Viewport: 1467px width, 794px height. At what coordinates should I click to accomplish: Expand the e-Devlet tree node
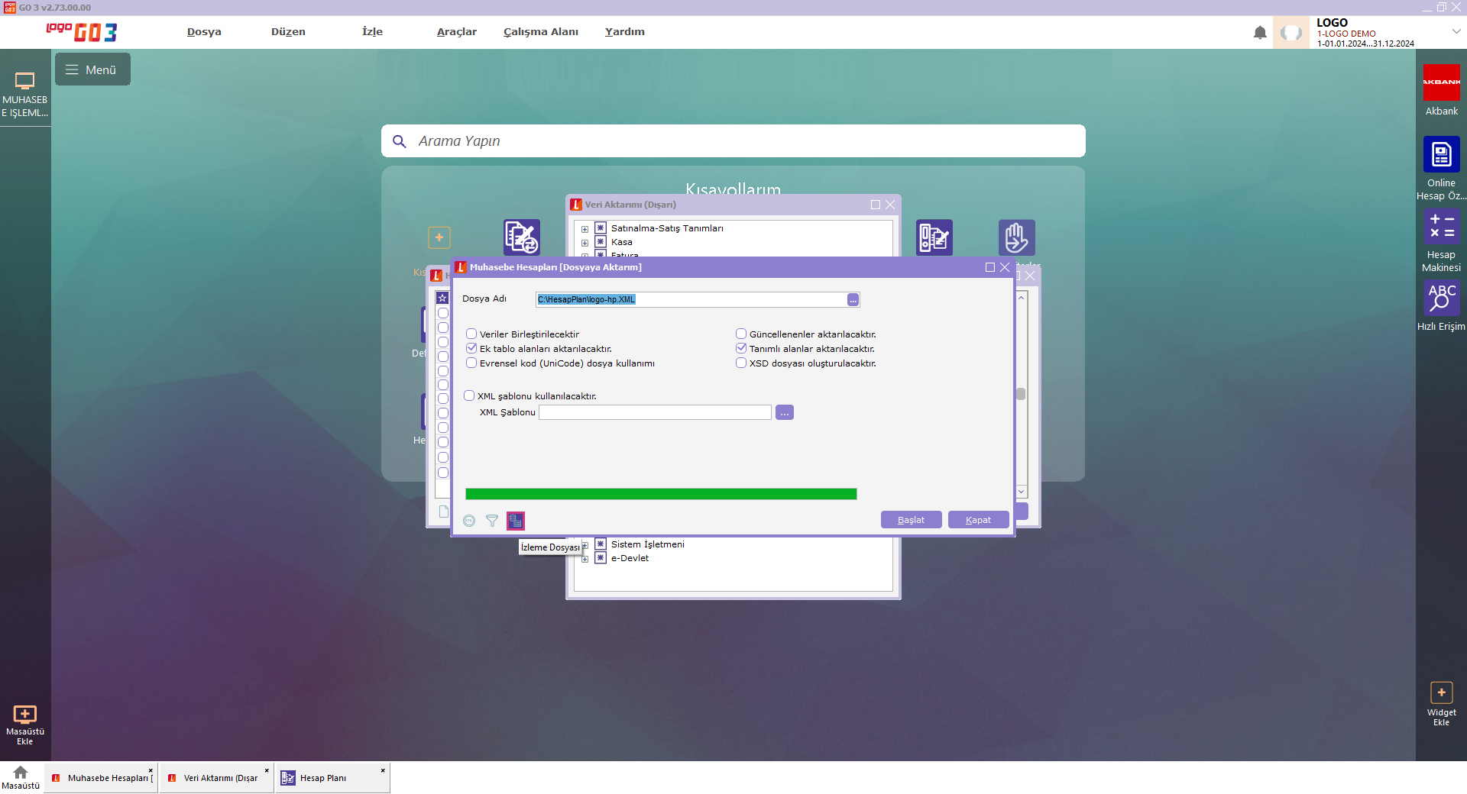click(585, 559)
